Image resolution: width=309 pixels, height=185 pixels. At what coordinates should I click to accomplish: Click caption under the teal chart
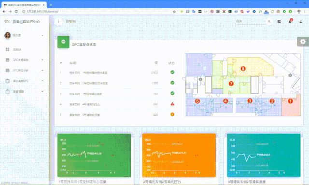click(247, 182)
